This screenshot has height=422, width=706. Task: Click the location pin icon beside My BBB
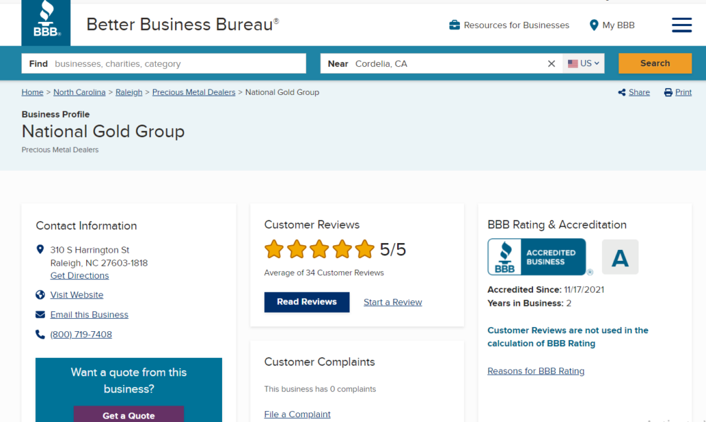(594, 25)
